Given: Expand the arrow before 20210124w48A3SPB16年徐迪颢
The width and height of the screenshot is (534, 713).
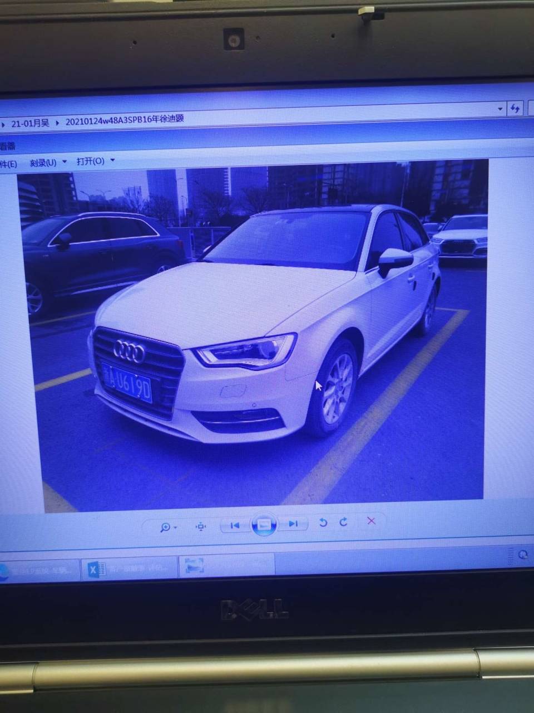Looking at the screenshot, I should tap(57, 123).
